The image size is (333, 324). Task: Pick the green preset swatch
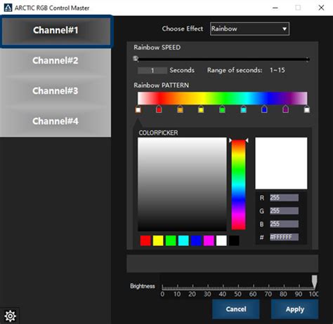[171, 241]
